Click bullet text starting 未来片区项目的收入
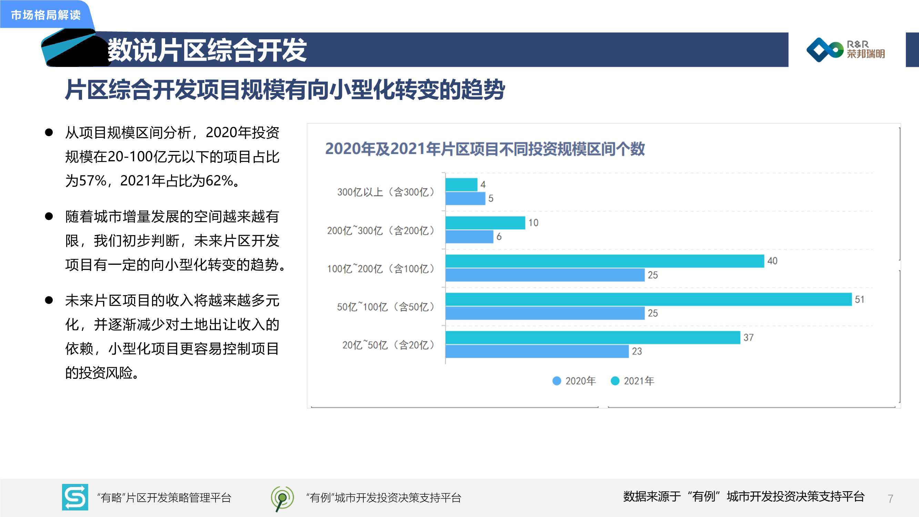This screenshot has height=517, width=919. point(172,336)
